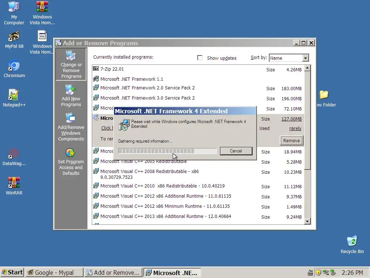Screen dimensions: 370x278
Task: Click the Remove button for selected program
Action: tap(292, 140)
